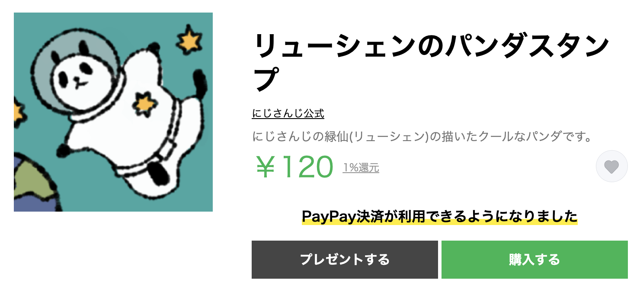Click the PayPay決済 announcement banner
Image resolution: width=640 pixels, height=296 pixels.
click(439, 216)
